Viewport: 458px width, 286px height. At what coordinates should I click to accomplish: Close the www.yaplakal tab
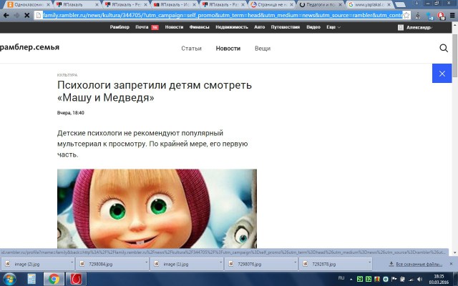pos(389,5)
